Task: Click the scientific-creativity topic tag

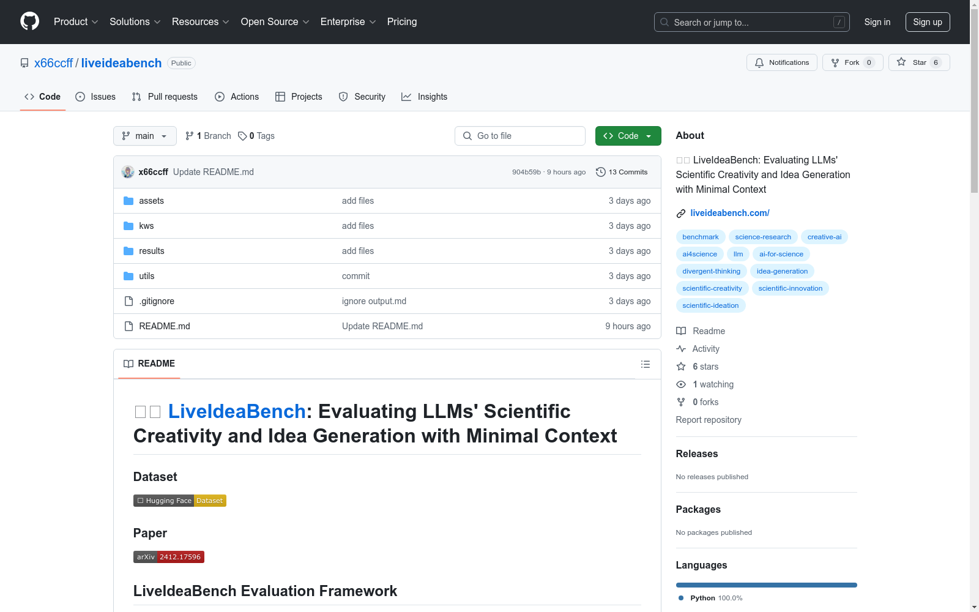Action: 712,288
